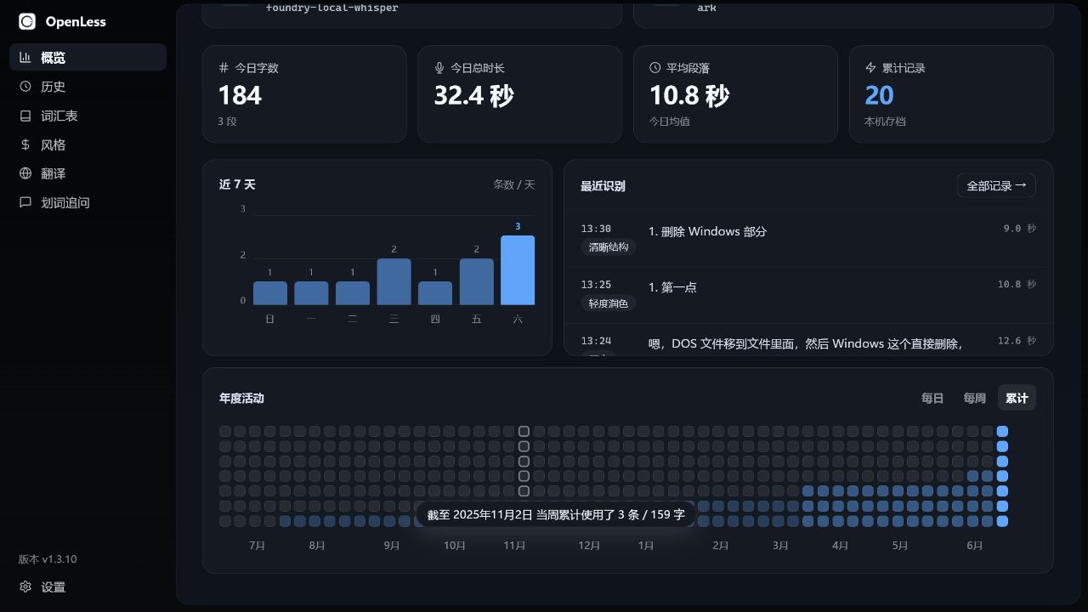Click the 年度活动 heading
Screen dimensions: 1088x612
241,398
